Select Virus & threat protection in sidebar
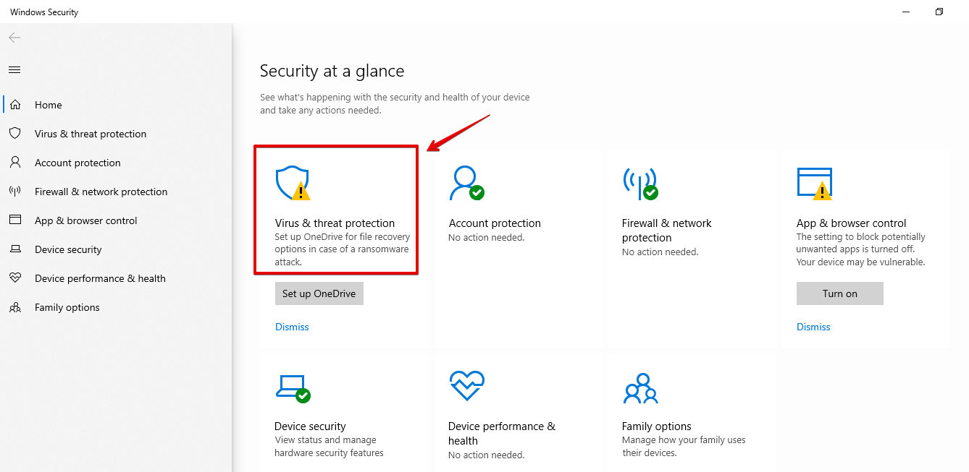 [90, 134]
